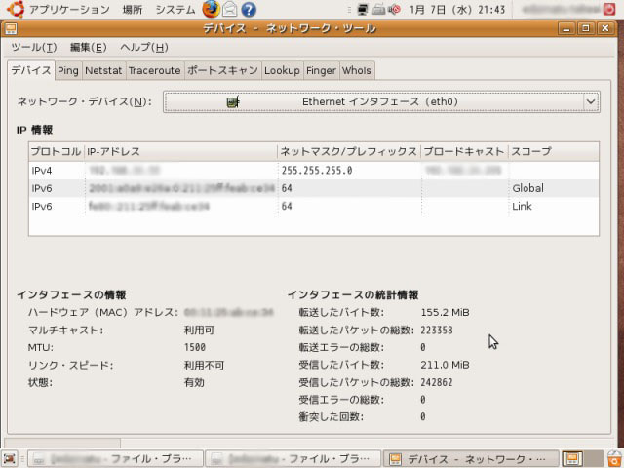This screenshot has height=468, width=624.
Task: Sort by プロトコル column header
Action: pyautogui.click(x=57, y=152)
